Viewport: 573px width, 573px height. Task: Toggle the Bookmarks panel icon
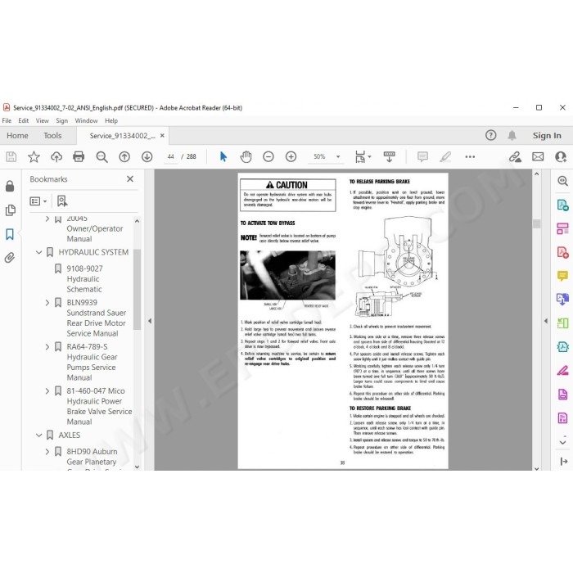(10, 234)
